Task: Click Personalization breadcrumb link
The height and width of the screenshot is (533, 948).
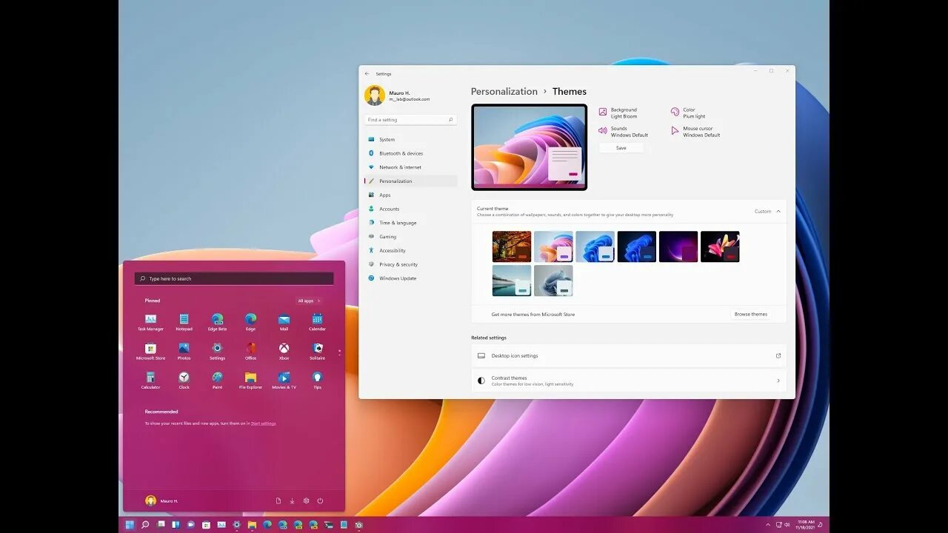Action: click(504, 91)
